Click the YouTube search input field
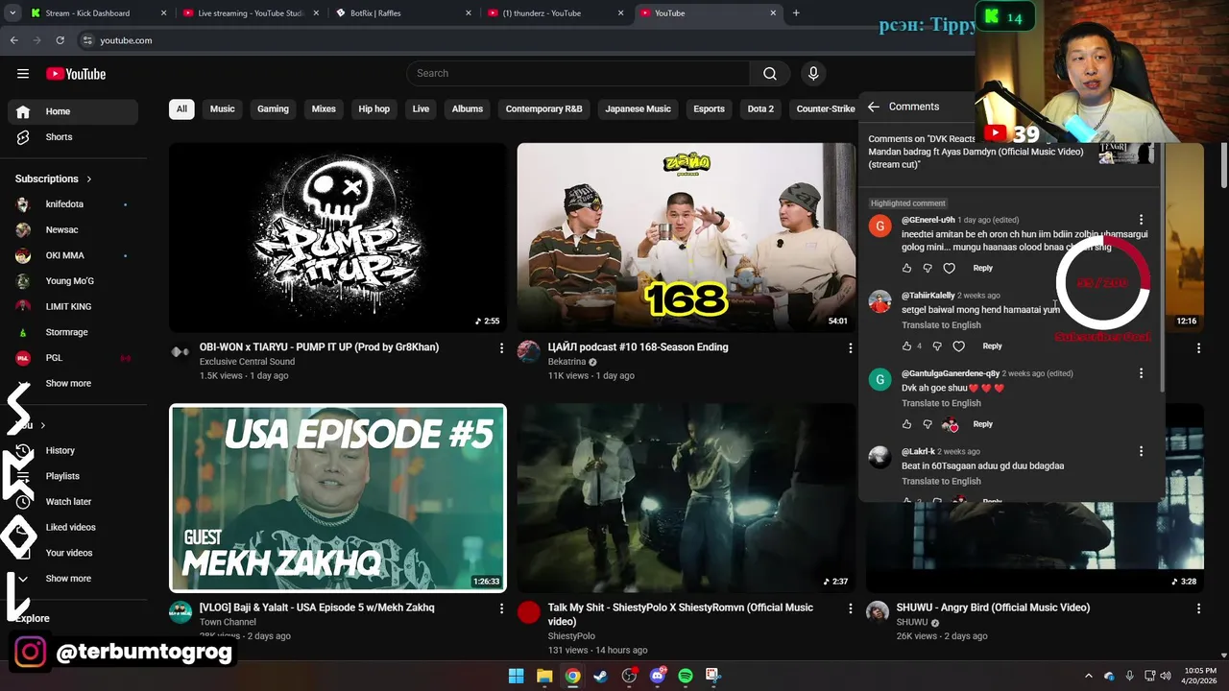 (579, 74)
